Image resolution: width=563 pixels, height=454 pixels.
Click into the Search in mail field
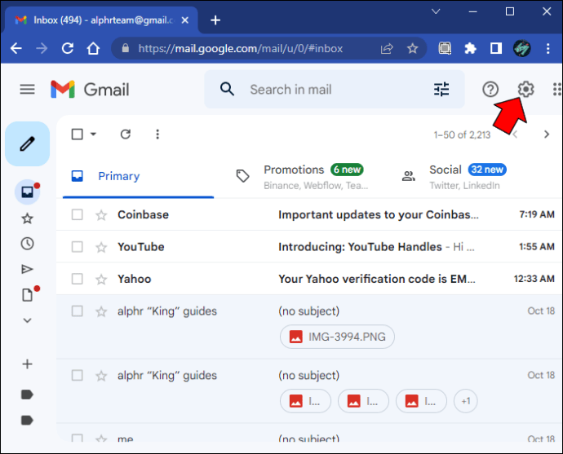334,90
